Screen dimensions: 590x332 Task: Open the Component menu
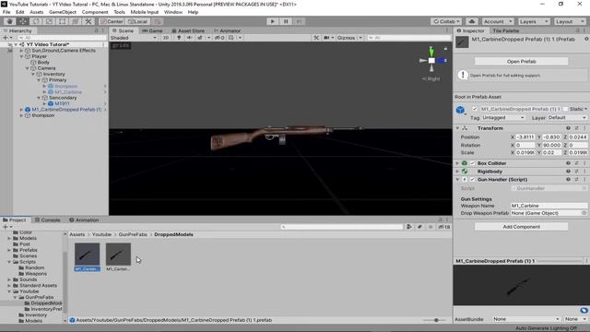[95, 12]
